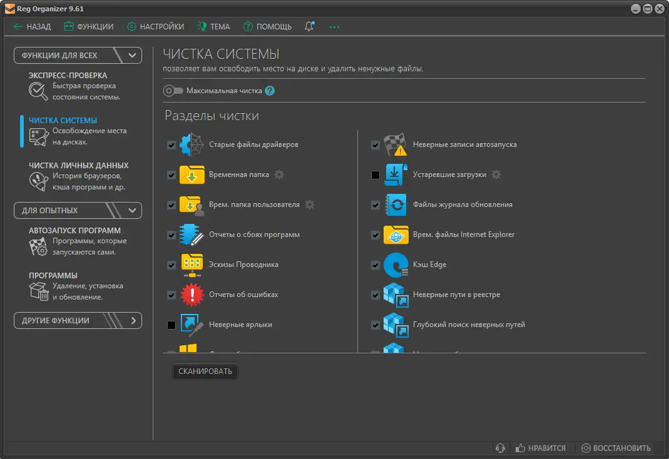Image resolution: width=669 pixels, height=459 pixels.
Task: Open settings gear next to Врем. папка пользователя
Action: (x=310, y=204)
